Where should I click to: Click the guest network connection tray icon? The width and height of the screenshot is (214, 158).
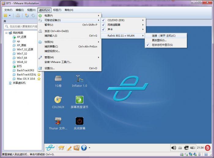tap(186, 148)
